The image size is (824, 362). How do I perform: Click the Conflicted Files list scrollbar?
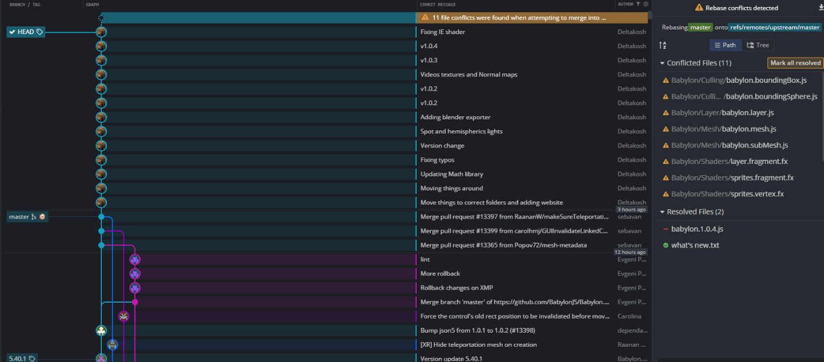(822, 118)
